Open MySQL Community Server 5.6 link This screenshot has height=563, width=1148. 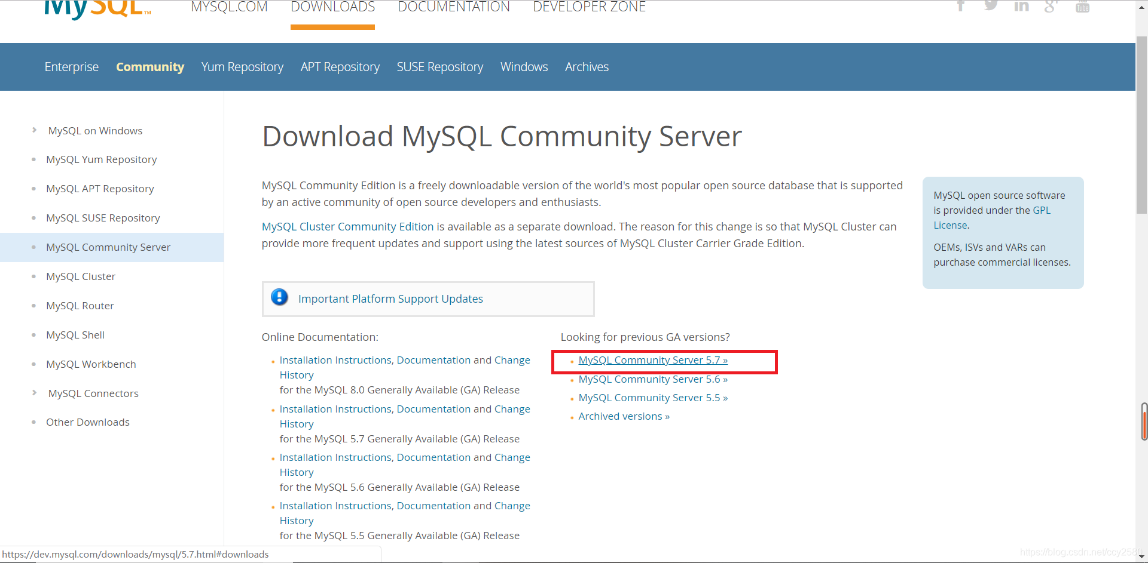pyautogui.click(x=653, y=379)
